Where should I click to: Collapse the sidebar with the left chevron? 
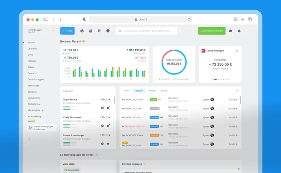coord(29,139)
